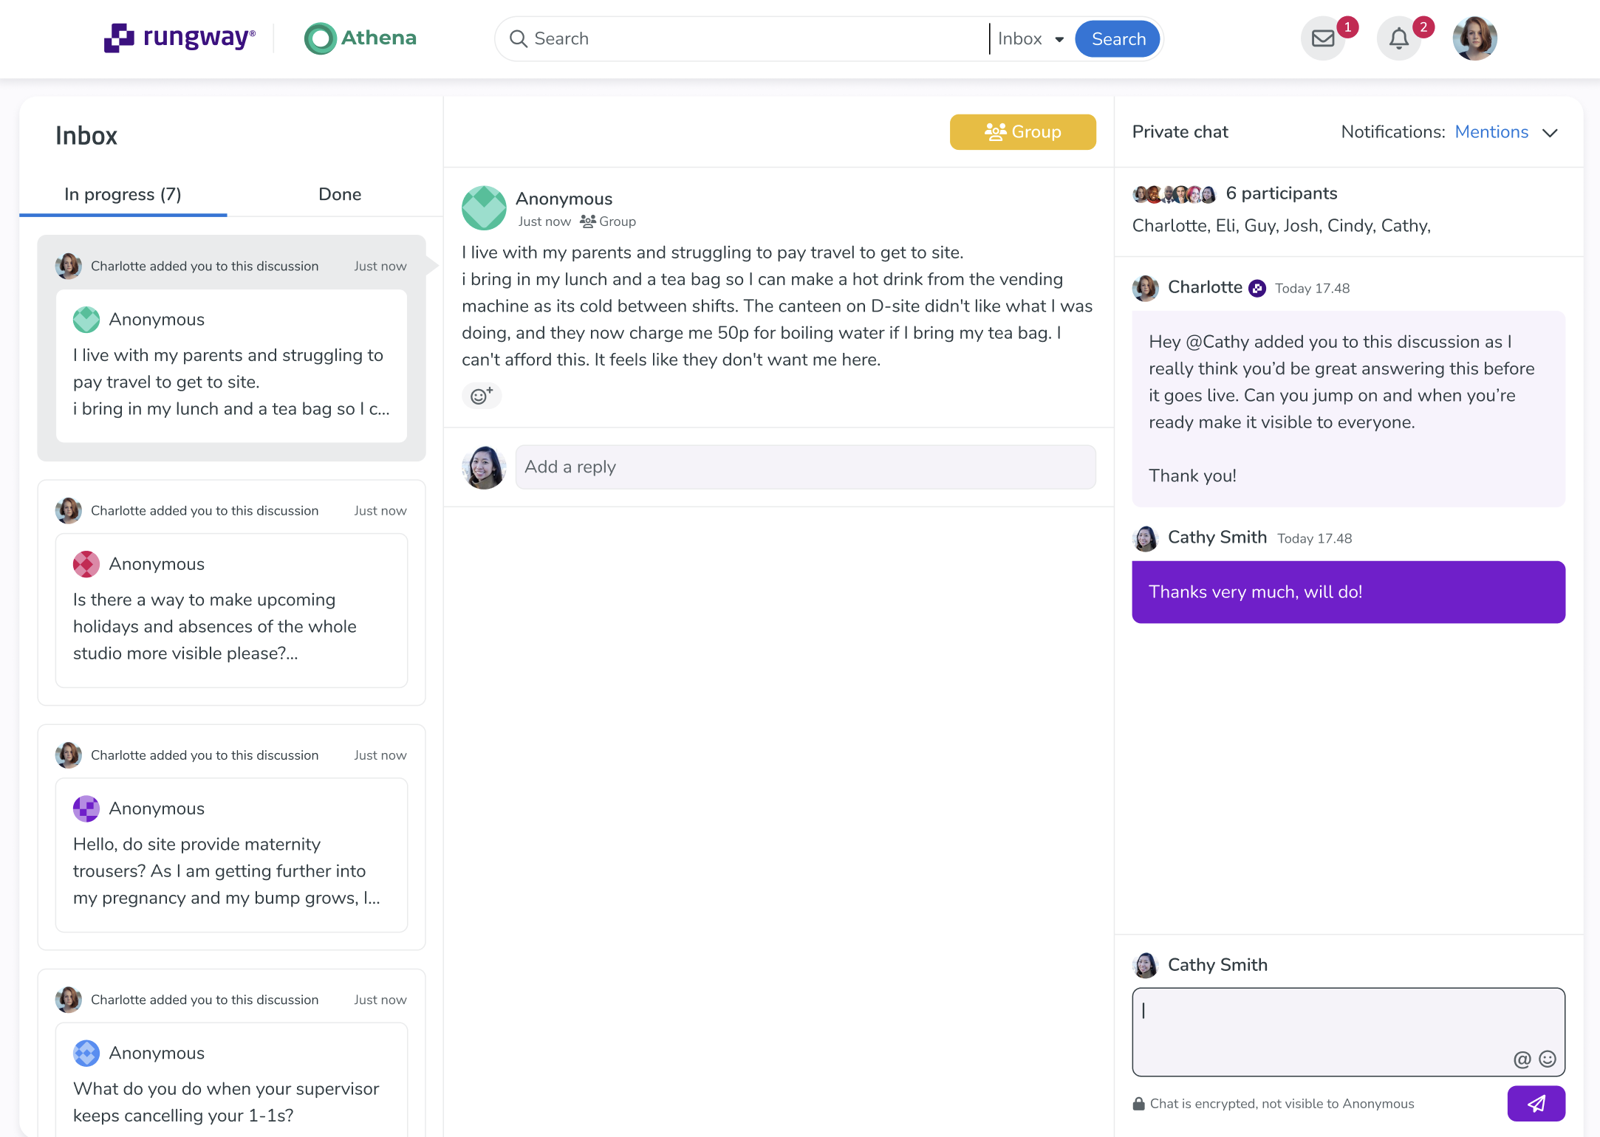Select the In progress (7) tab
Screen dimensions: 1600x1137
123,194
